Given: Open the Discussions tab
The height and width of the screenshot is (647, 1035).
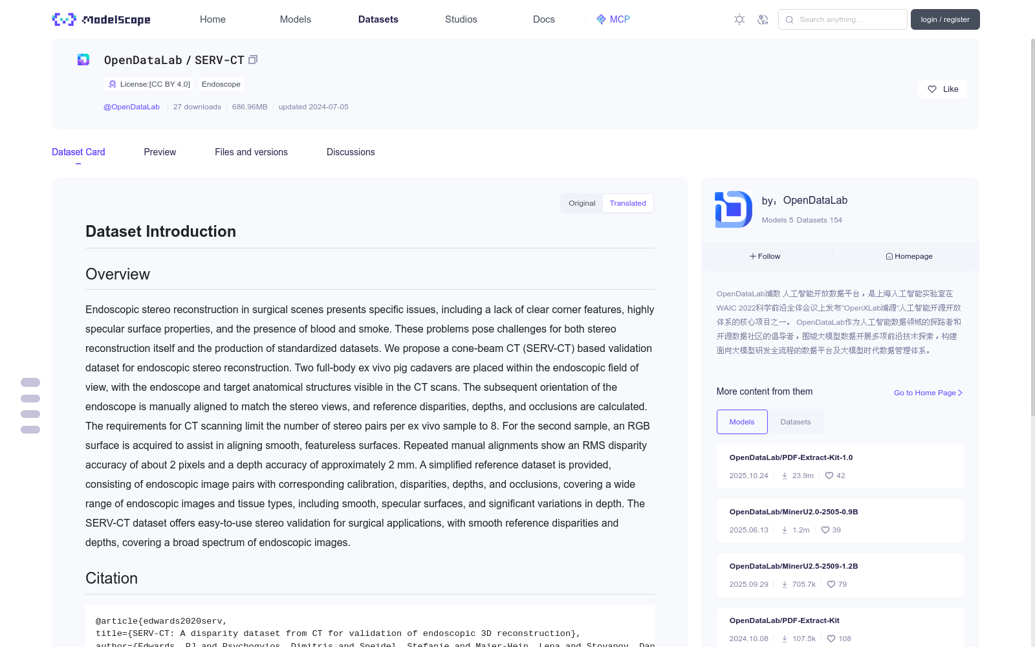Looking at the screenshot, I should (x=351, y=152).
